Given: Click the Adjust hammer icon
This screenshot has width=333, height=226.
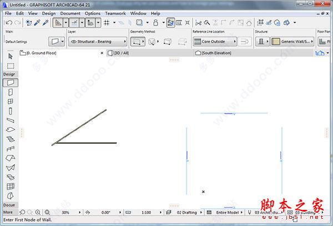Looking at the screenshot, I should 206,23.
